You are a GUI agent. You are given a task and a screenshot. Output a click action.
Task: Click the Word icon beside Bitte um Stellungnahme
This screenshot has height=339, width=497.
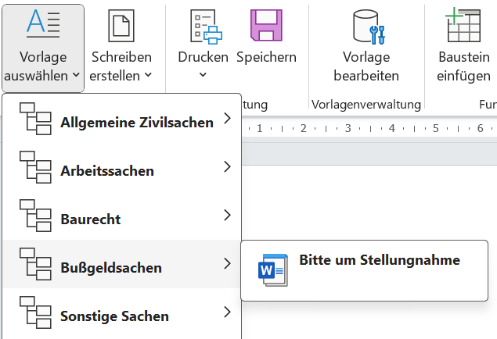click(273, 269)
